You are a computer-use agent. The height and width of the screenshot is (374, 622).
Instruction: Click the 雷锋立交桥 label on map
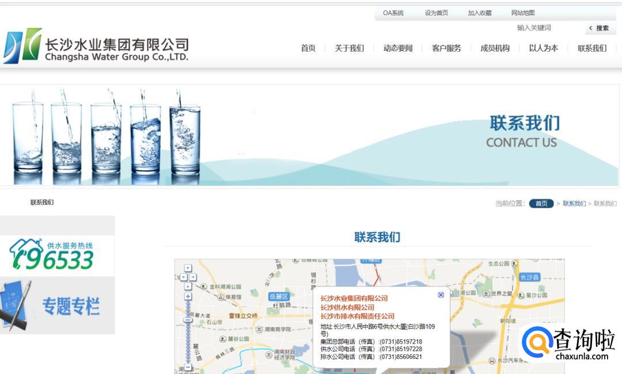[243, 316]
